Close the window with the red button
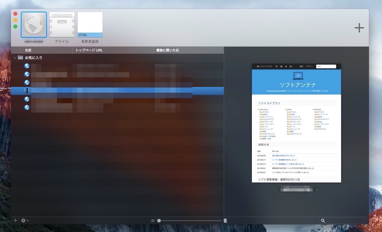The height and width of the screenshot is (232, 382). click(15, 14)
